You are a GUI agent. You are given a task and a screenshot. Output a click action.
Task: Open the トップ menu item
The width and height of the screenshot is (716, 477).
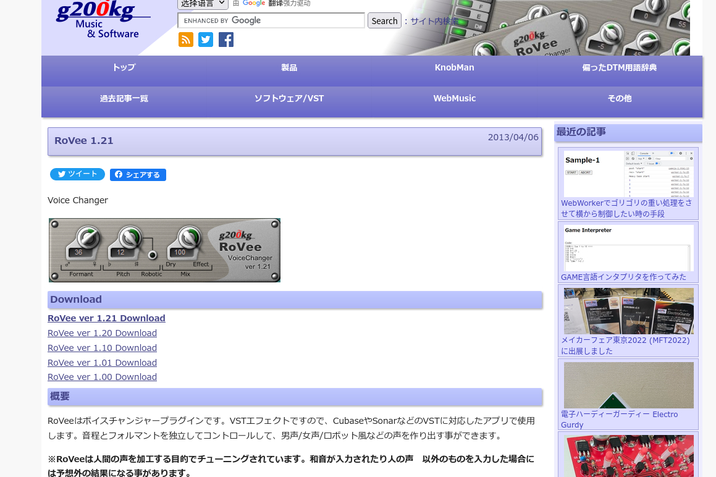(x=124, y=67)
